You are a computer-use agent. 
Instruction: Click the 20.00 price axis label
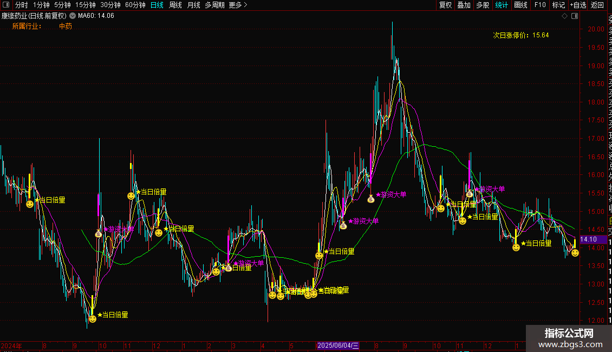596,29
